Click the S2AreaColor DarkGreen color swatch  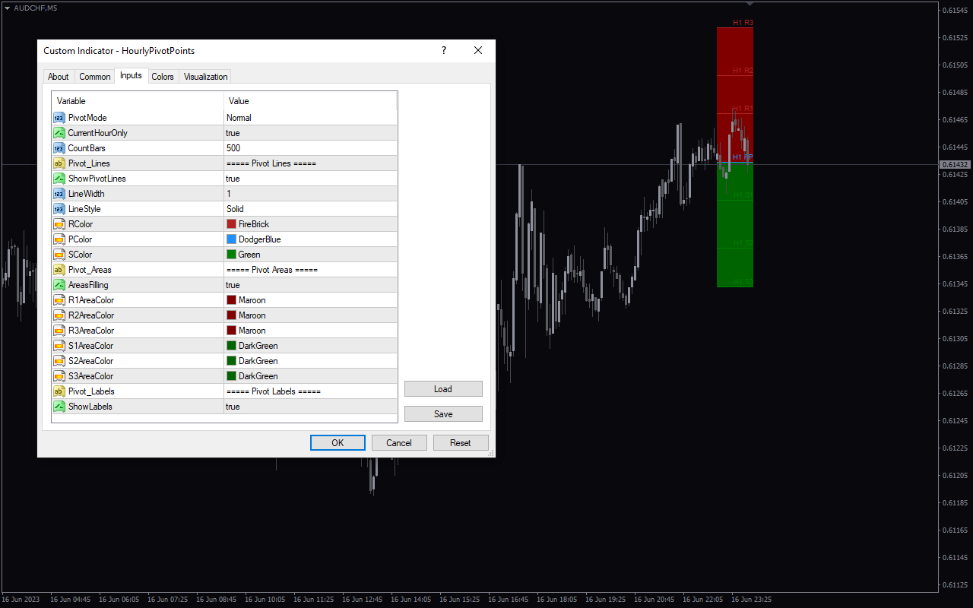pyautogui.click(x=231, y=361)
